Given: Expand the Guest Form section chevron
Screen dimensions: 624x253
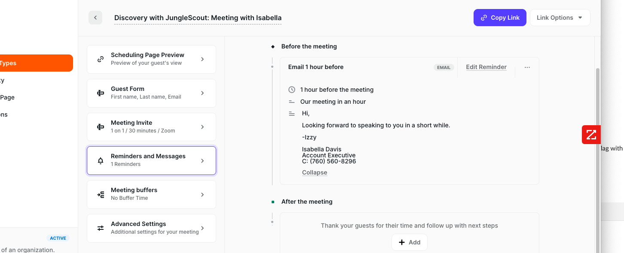Looking at the screenshot, I should [x=202, y=93].
